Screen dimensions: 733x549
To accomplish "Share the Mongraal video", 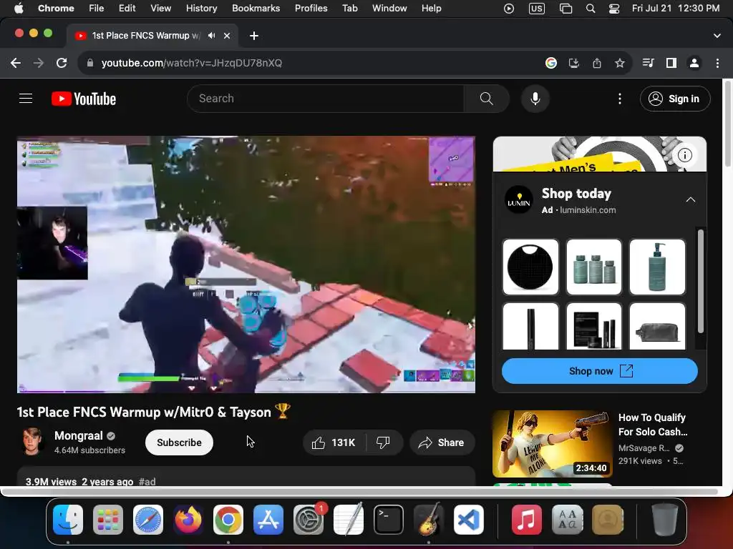I will point(442,442).
